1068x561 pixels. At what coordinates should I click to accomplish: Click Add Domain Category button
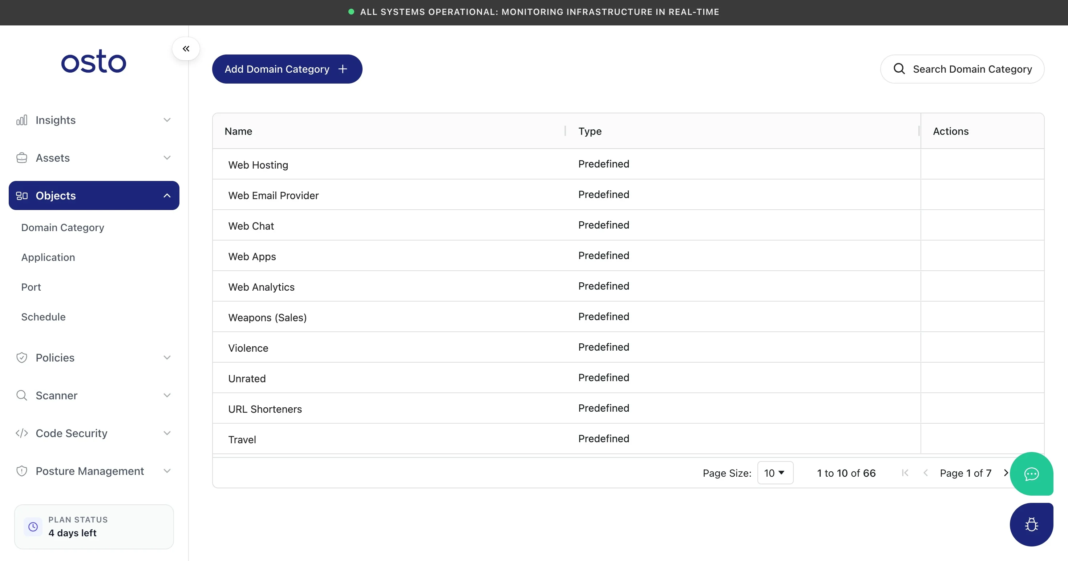pos(287,69)
